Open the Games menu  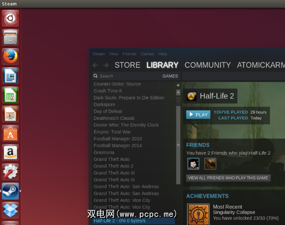pos(147,54)
